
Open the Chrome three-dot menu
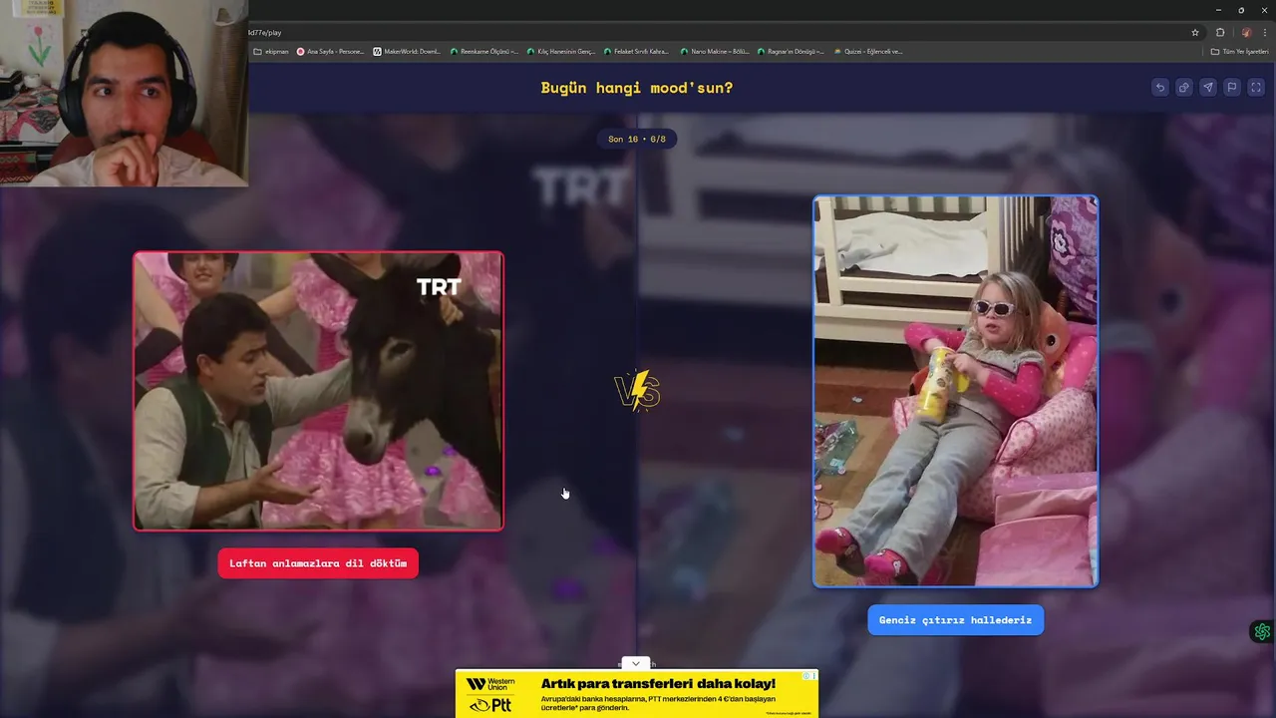click(1264, 32)
